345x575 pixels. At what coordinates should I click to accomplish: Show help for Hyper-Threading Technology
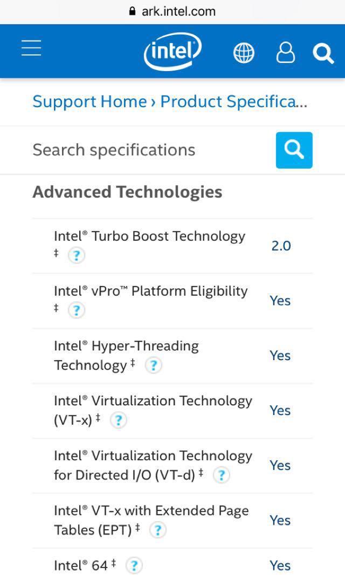tap(153, 365)
